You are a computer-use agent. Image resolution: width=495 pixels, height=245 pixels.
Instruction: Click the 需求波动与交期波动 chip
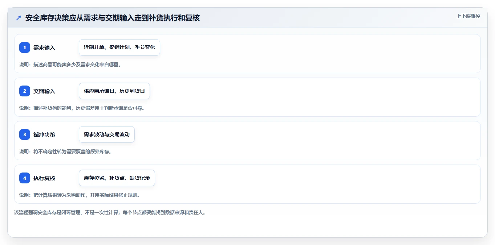[x=107, y=134]
